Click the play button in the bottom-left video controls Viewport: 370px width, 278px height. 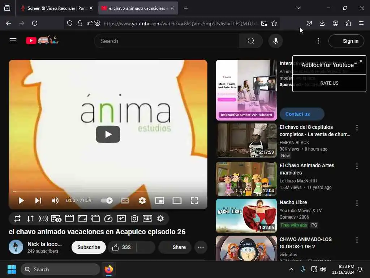point(21,201)
